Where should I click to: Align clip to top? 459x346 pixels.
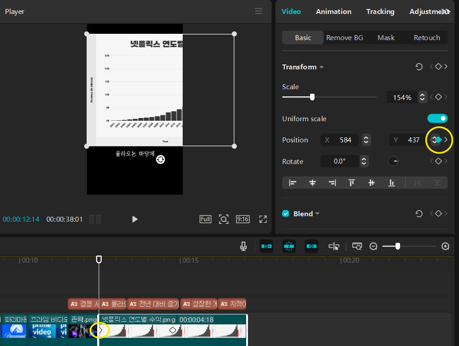coord(351,183)
